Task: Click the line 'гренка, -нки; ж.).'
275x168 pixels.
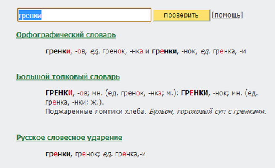Action: [75, 102]
